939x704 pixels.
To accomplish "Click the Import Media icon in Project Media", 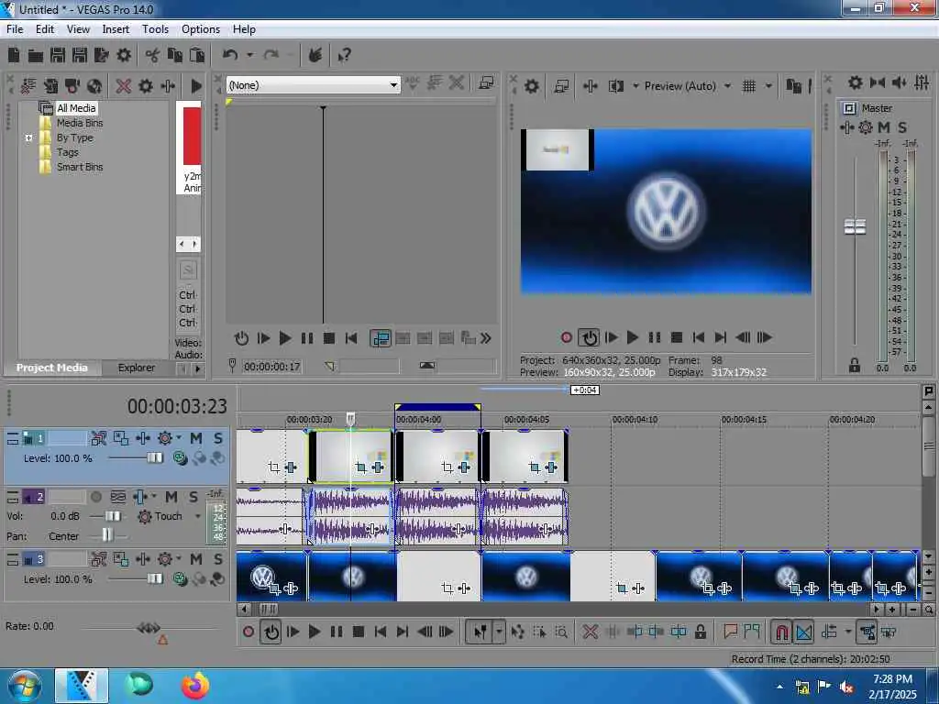I will tap(28, 85).
